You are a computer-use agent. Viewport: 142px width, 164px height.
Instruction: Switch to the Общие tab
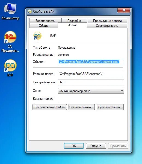coord(44,25)
